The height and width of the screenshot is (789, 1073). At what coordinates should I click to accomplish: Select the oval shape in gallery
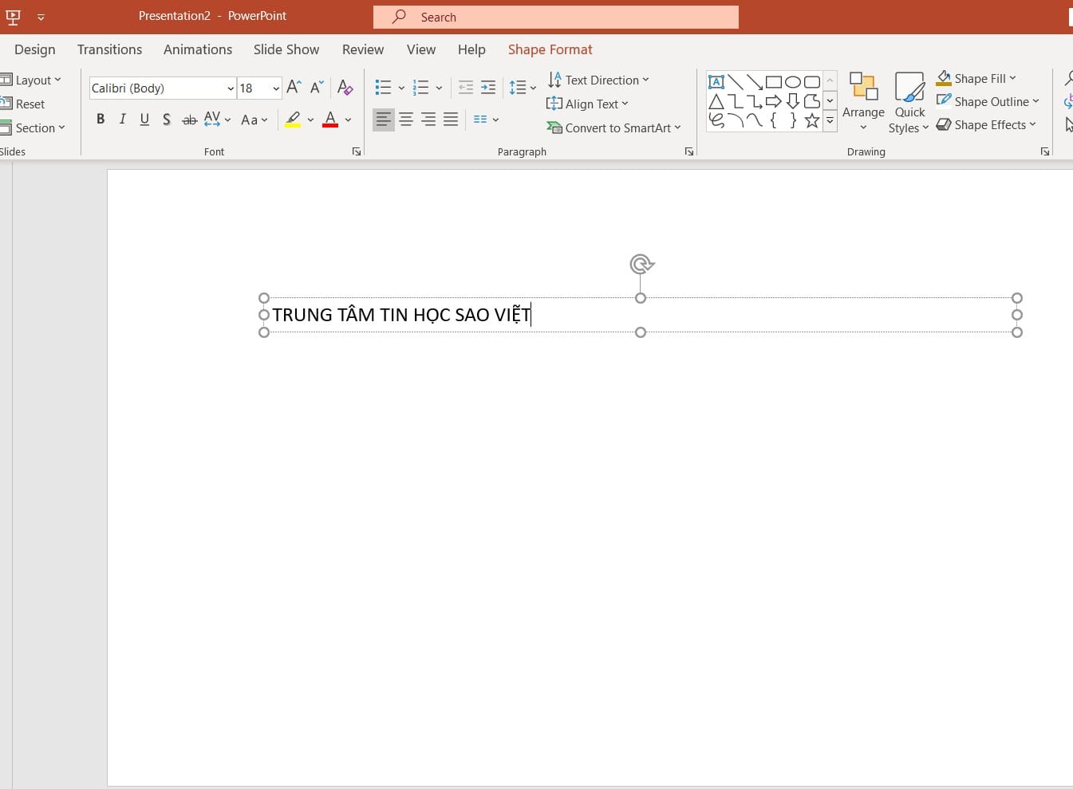(792, 82)
